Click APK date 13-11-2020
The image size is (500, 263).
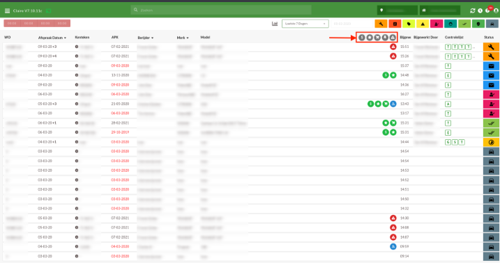pos(120,75)
